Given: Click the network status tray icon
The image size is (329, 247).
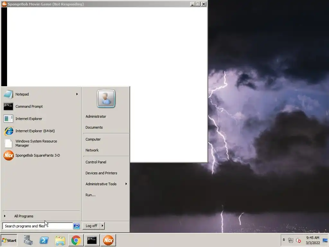Looking at the screenshot, I should [x=290, y=240].
